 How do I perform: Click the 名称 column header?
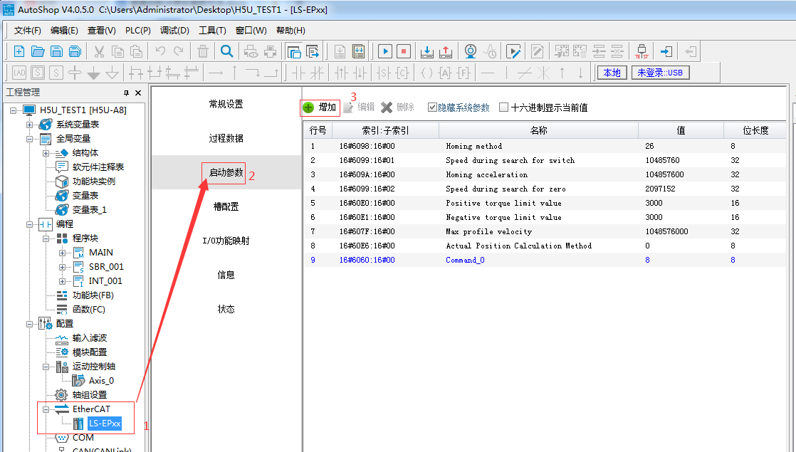point(539,130)
